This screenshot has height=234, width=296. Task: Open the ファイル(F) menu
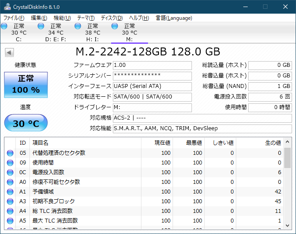click(x=14, y=18)
